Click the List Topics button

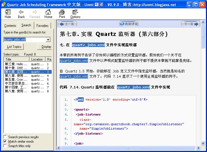14,47
